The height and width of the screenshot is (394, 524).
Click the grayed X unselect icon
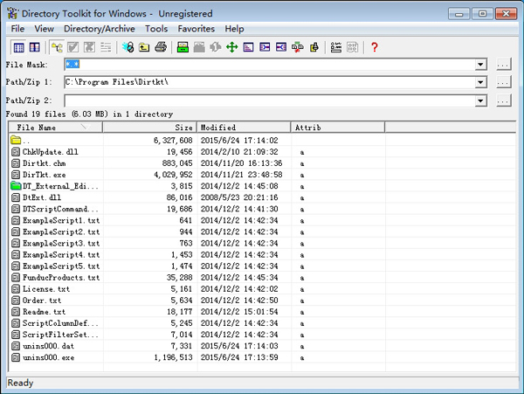pos(89,47)
